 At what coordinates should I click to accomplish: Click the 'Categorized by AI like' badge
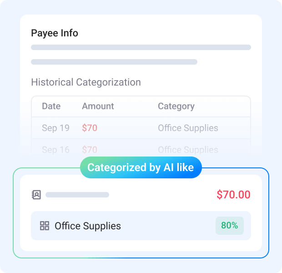(x=141, y=167)
